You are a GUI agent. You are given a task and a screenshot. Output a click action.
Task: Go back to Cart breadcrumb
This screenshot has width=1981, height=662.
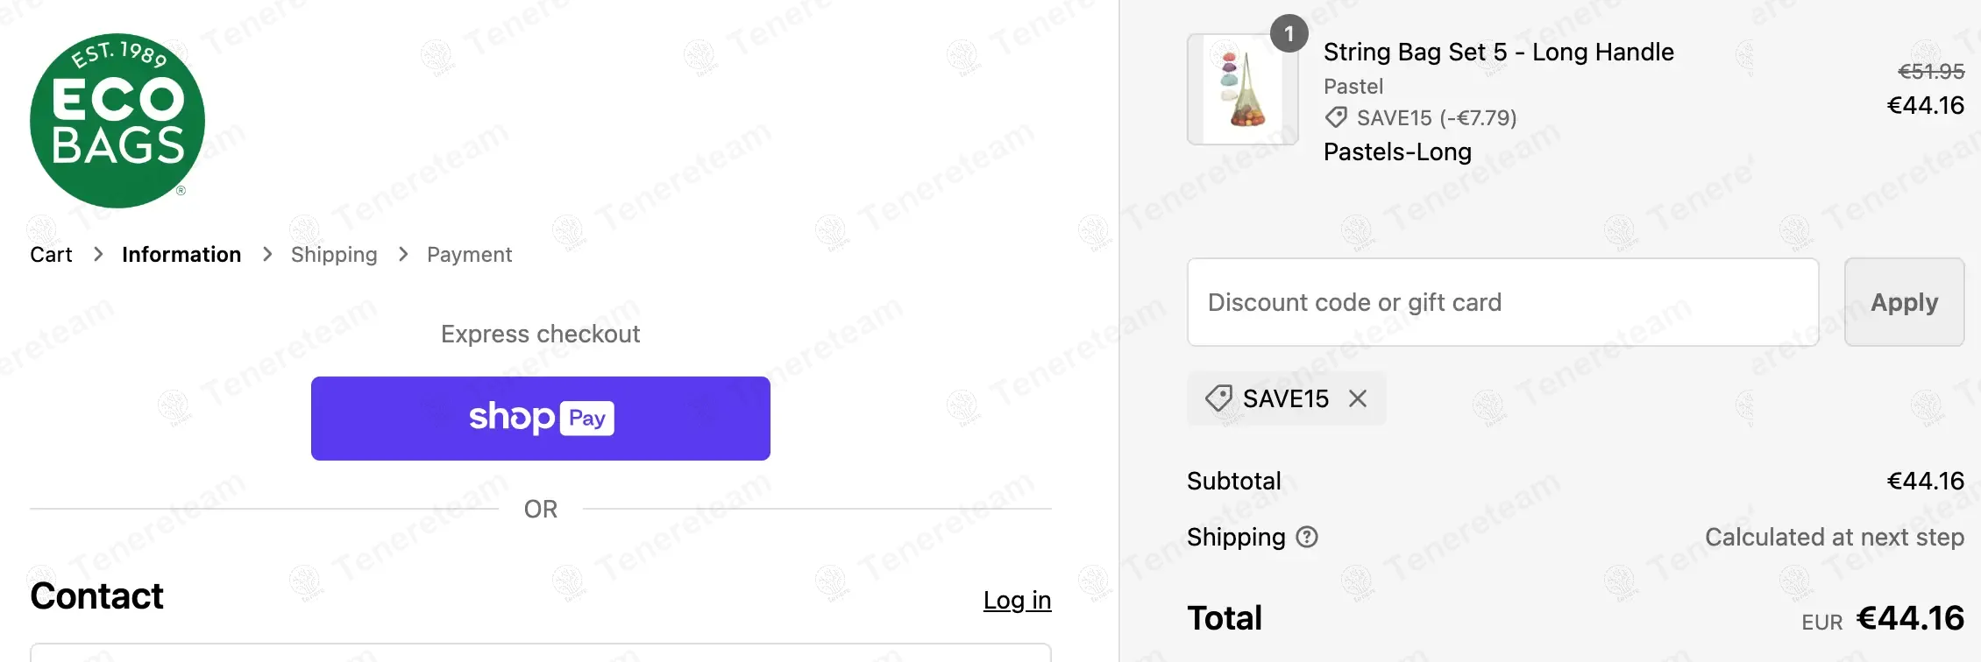click(x=51, y=255)
